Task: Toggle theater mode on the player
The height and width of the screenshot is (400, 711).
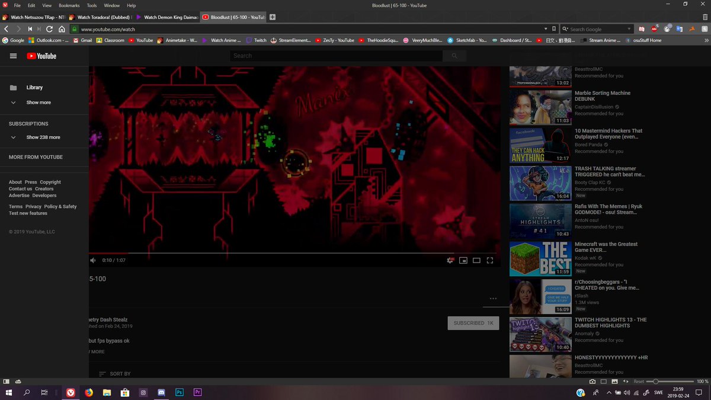Action: click(x=476, y=260)
